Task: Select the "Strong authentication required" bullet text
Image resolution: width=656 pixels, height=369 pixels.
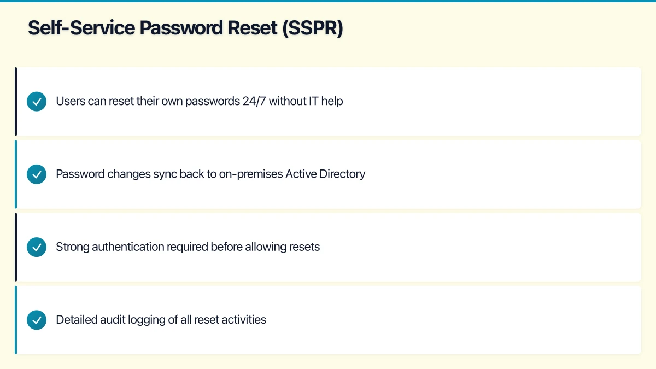Action: pos(188,247)
